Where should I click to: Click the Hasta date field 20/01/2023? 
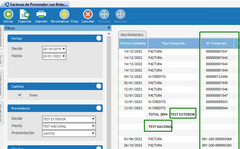point(52,56)
